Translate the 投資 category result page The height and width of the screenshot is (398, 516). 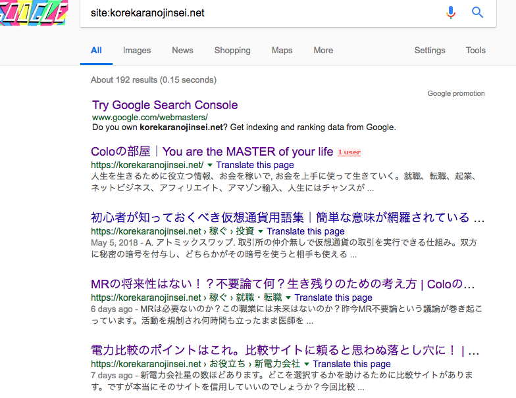tap(305, 231)
